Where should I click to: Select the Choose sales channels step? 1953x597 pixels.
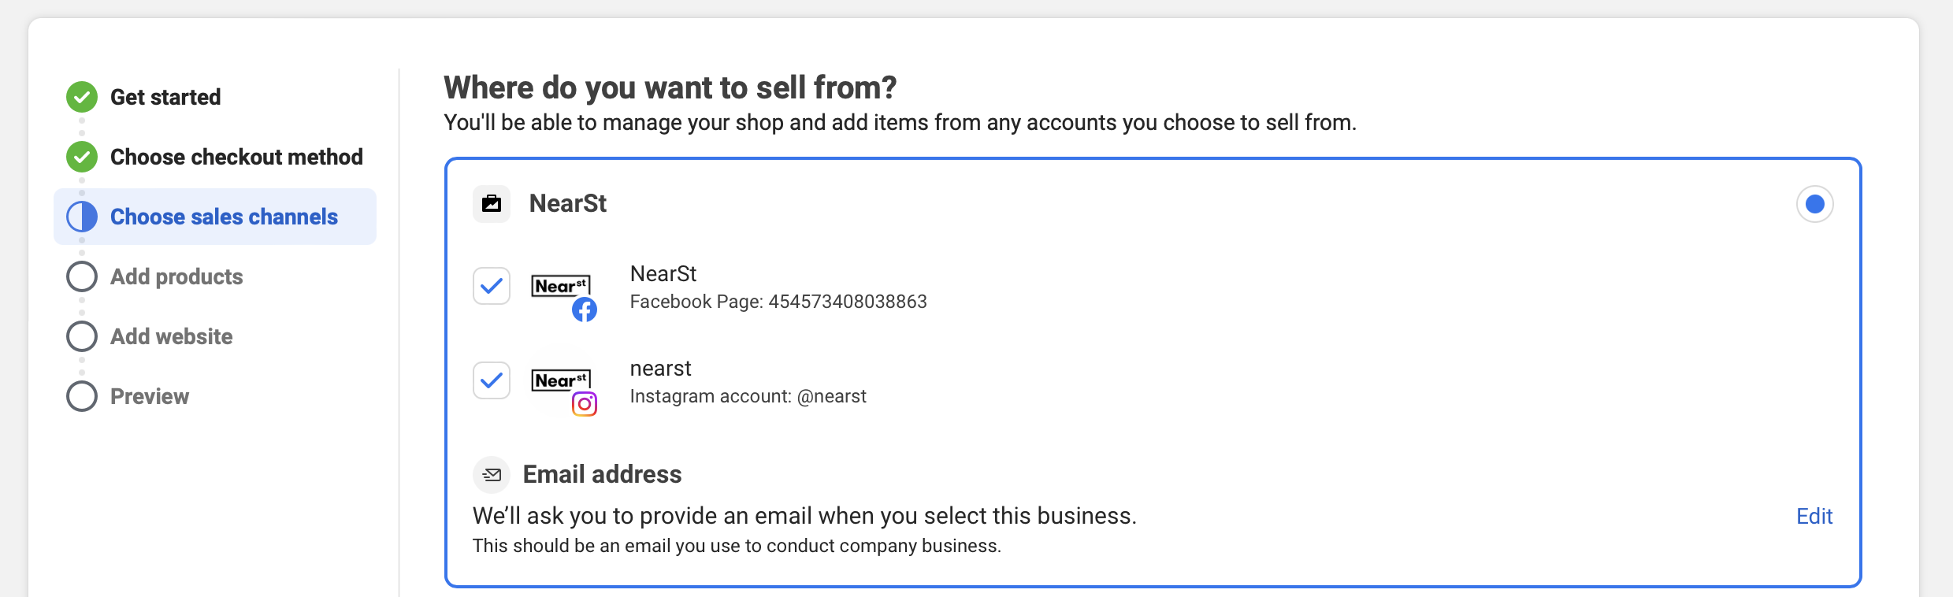point(224,217)
